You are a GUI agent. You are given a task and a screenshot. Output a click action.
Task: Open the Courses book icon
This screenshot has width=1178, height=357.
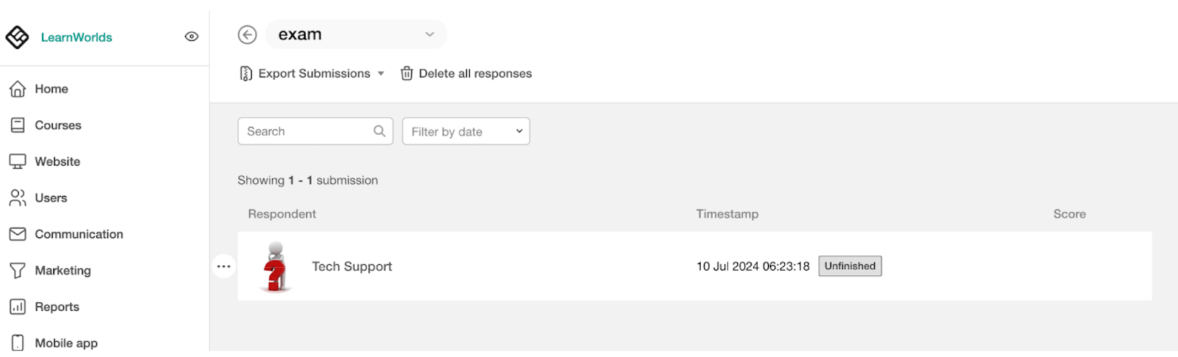tap(18, 125)
